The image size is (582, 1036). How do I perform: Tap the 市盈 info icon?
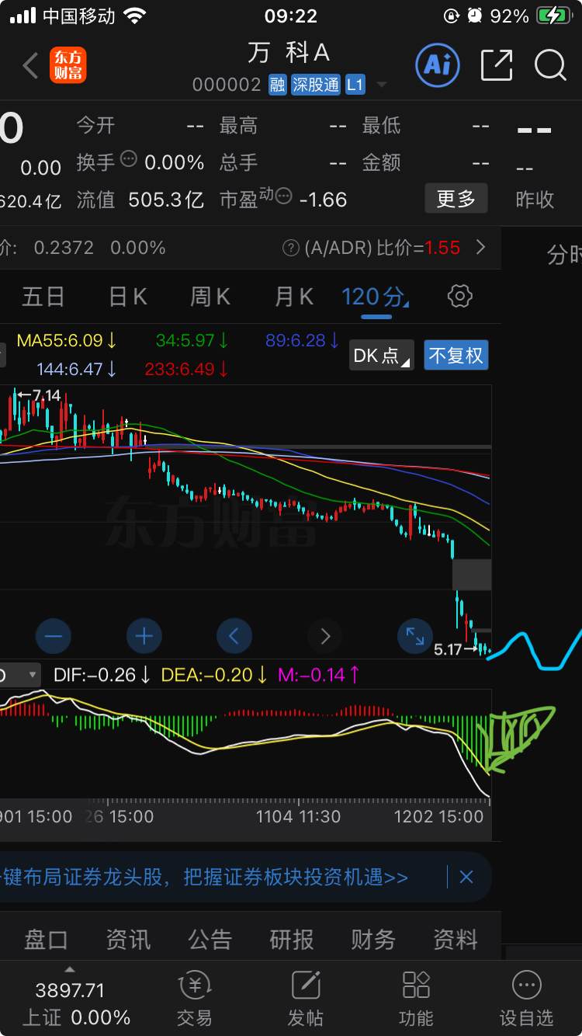pyautogui.click(x=284, y=196)
